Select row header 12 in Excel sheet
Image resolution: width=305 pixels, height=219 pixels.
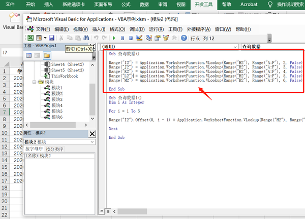pos(5,147)
